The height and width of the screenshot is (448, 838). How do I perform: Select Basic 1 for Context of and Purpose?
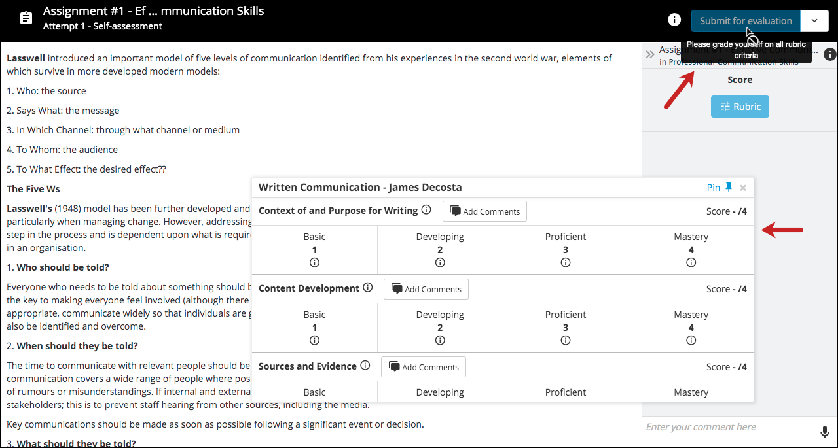click(314, 250)
